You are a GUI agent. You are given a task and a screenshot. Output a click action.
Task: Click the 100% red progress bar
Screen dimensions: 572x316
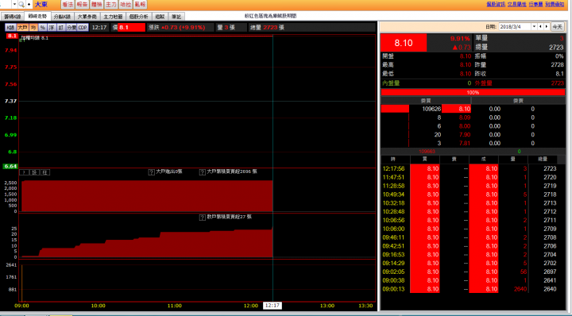(x=473, y=92)
